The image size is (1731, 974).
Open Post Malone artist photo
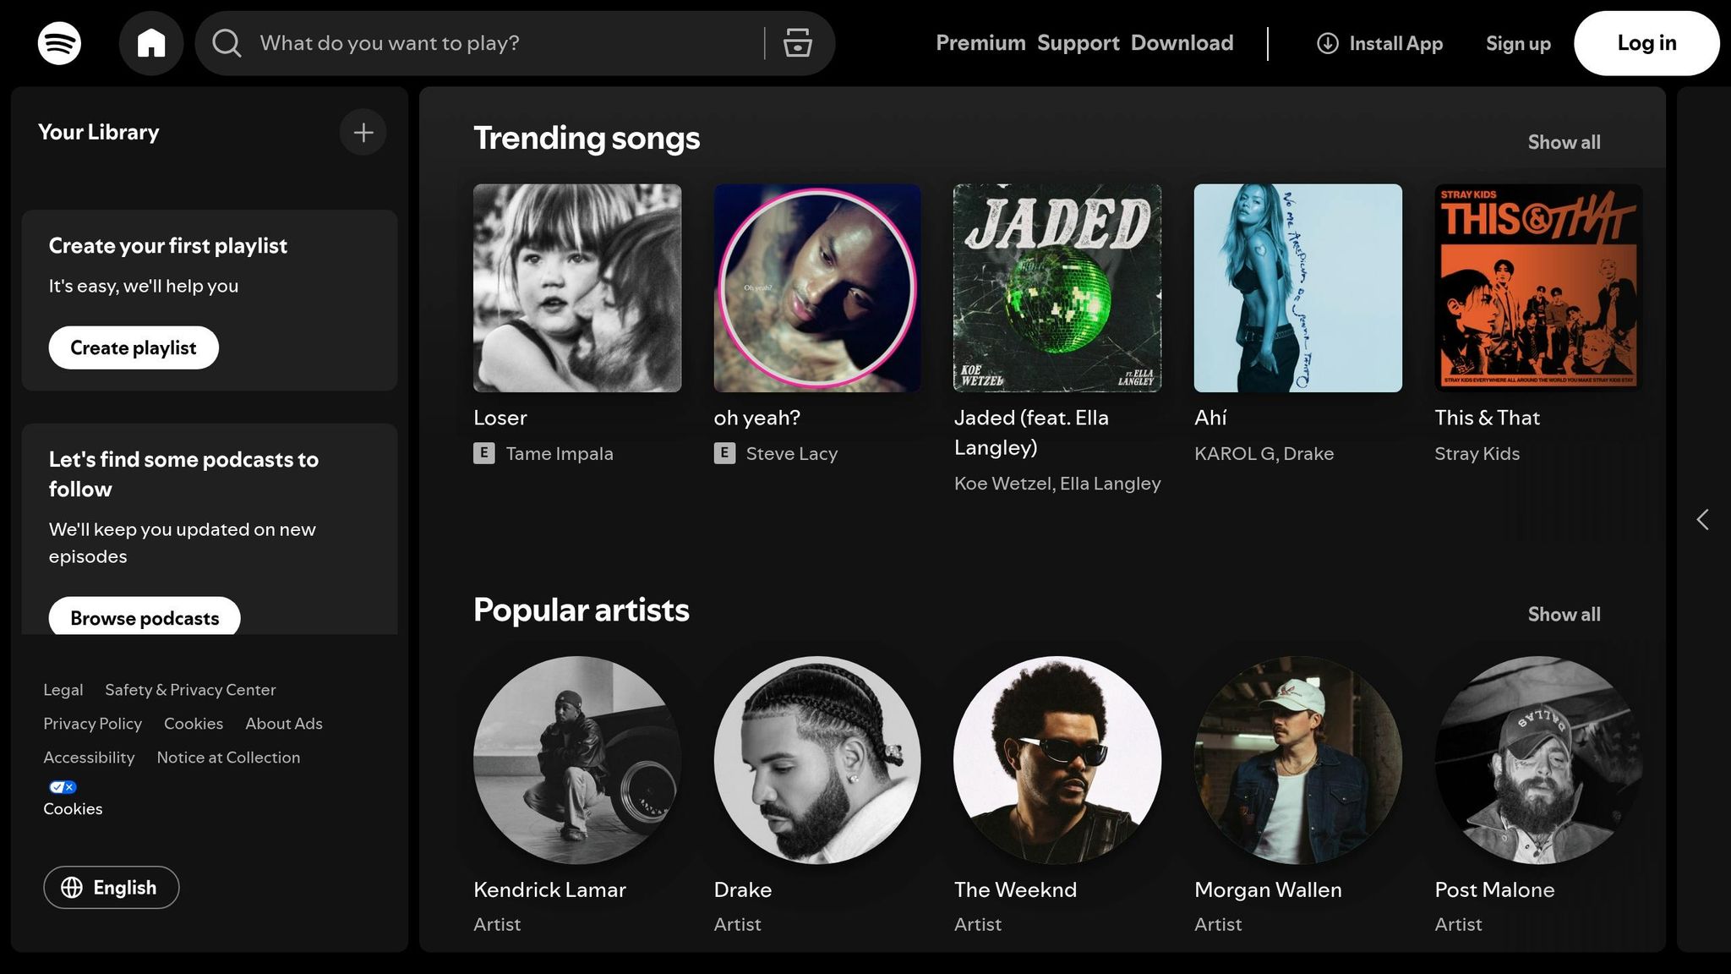[x=1538, y=760]
